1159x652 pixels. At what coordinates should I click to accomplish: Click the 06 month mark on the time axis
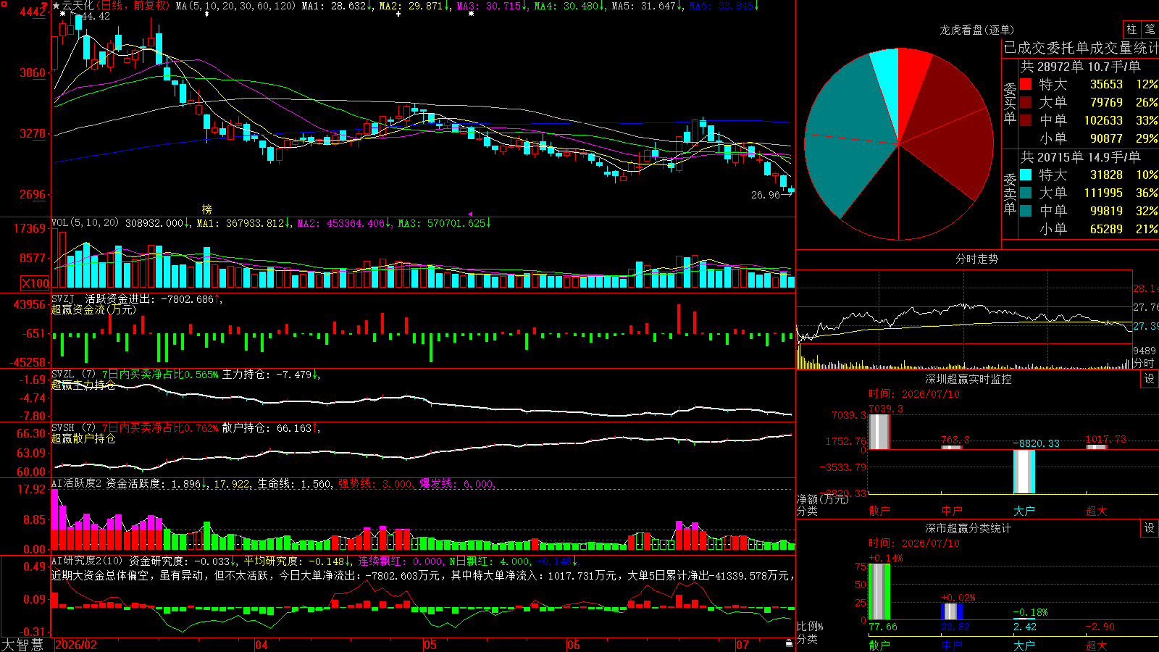coord(574,645)
